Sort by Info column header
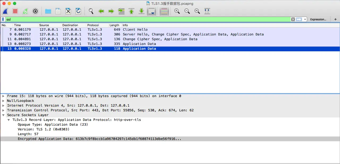 [x=230, y=25]
